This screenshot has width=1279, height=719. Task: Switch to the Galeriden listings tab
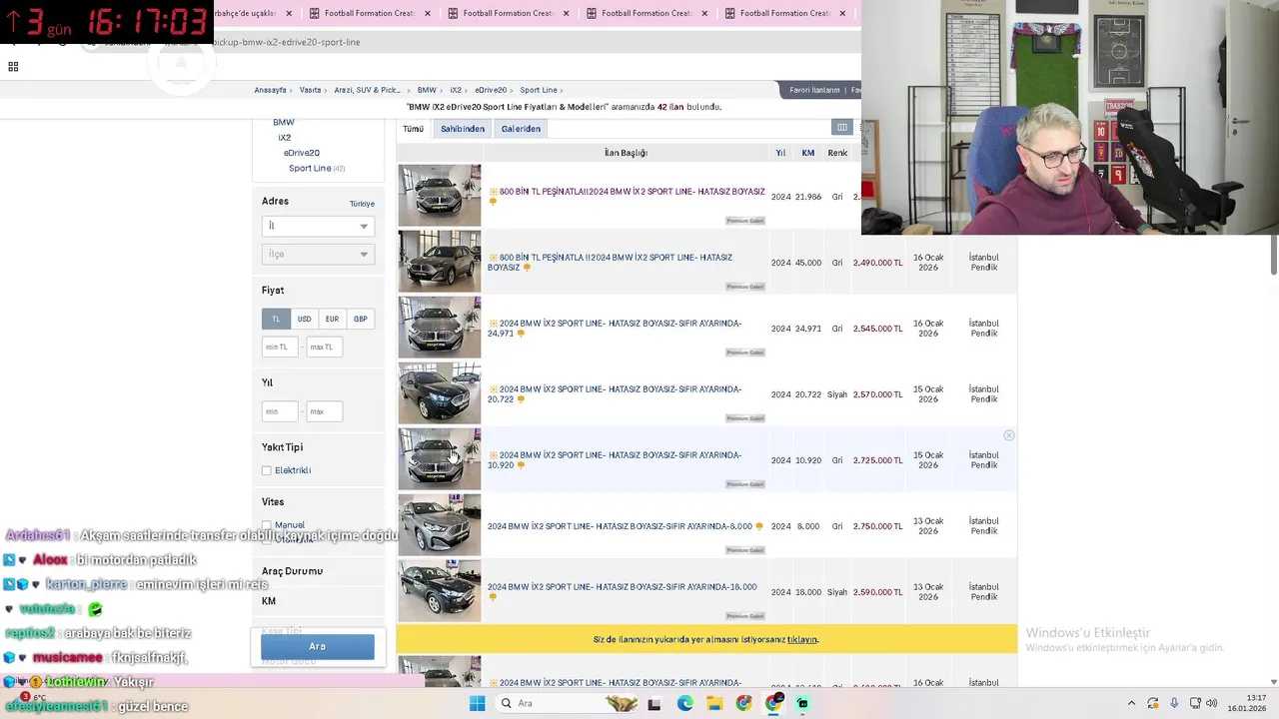[x=521, y=129]
